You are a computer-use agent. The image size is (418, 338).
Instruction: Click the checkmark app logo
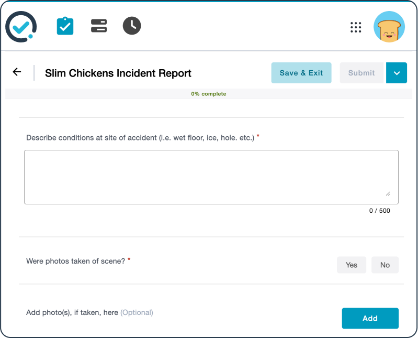(x=21, y=27)
